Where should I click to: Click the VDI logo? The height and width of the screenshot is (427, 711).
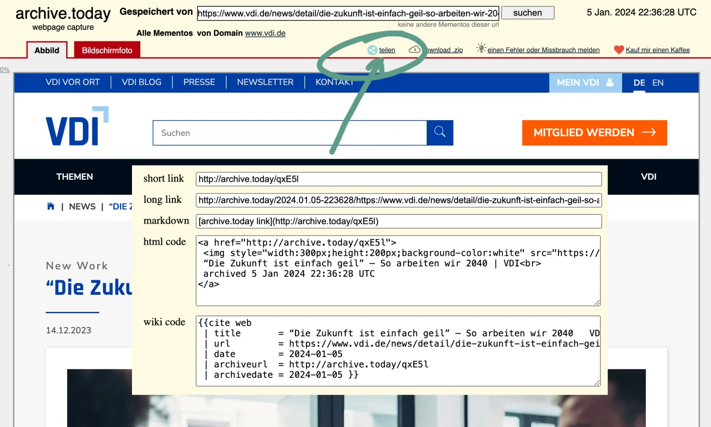[77, 126]
